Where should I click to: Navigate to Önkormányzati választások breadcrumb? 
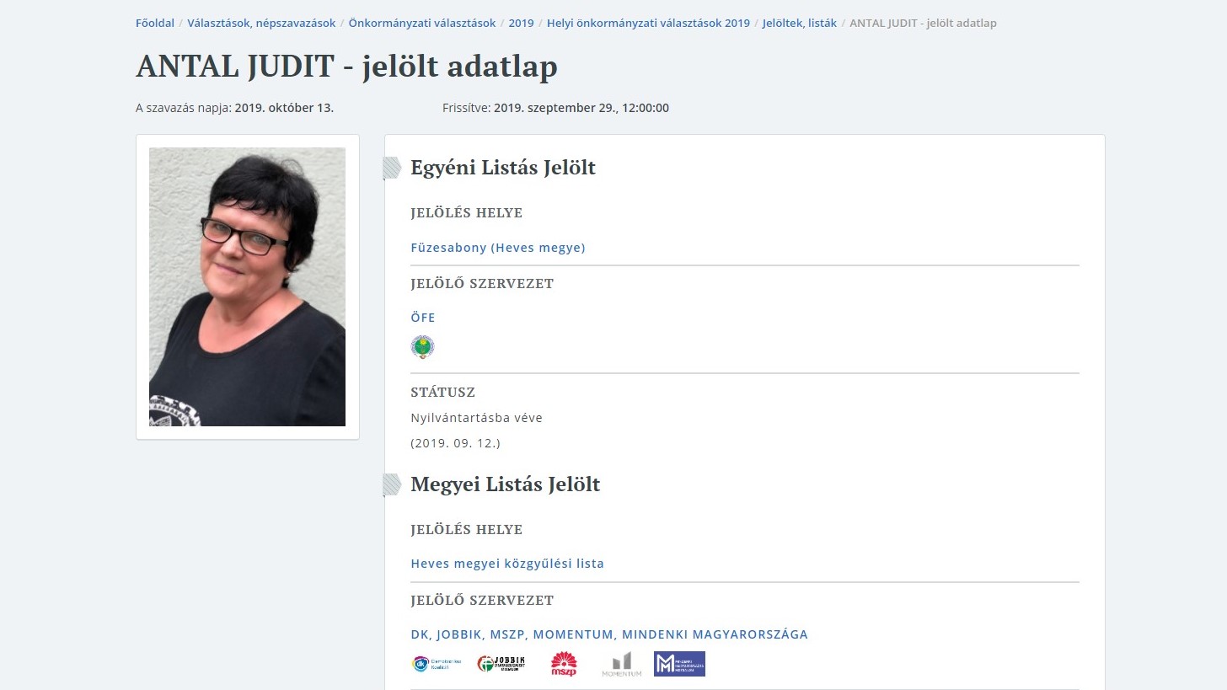[422, 24]
